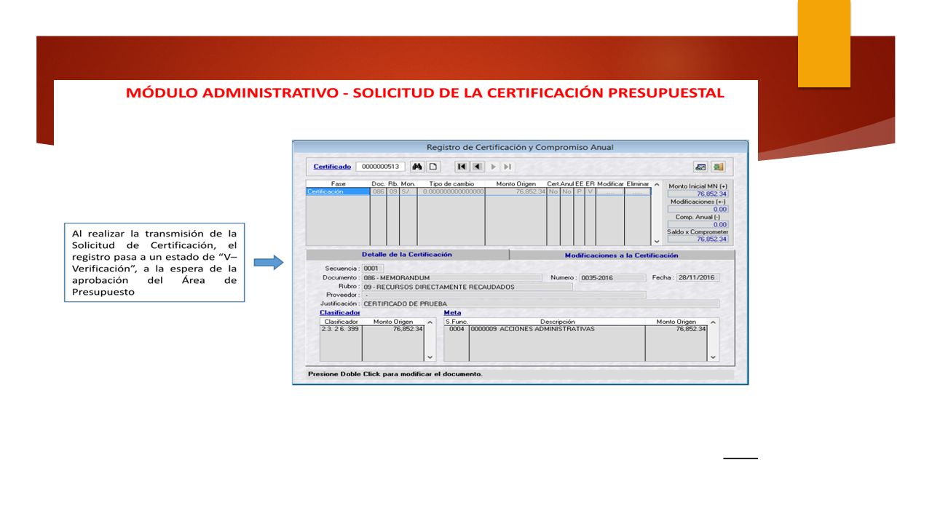Click the Proveedor field

(x=503, y=295)
